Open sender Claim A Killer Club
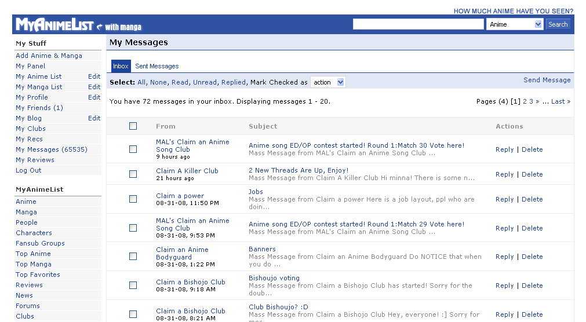This screenshot has width=586, height=322. (187, 171)
